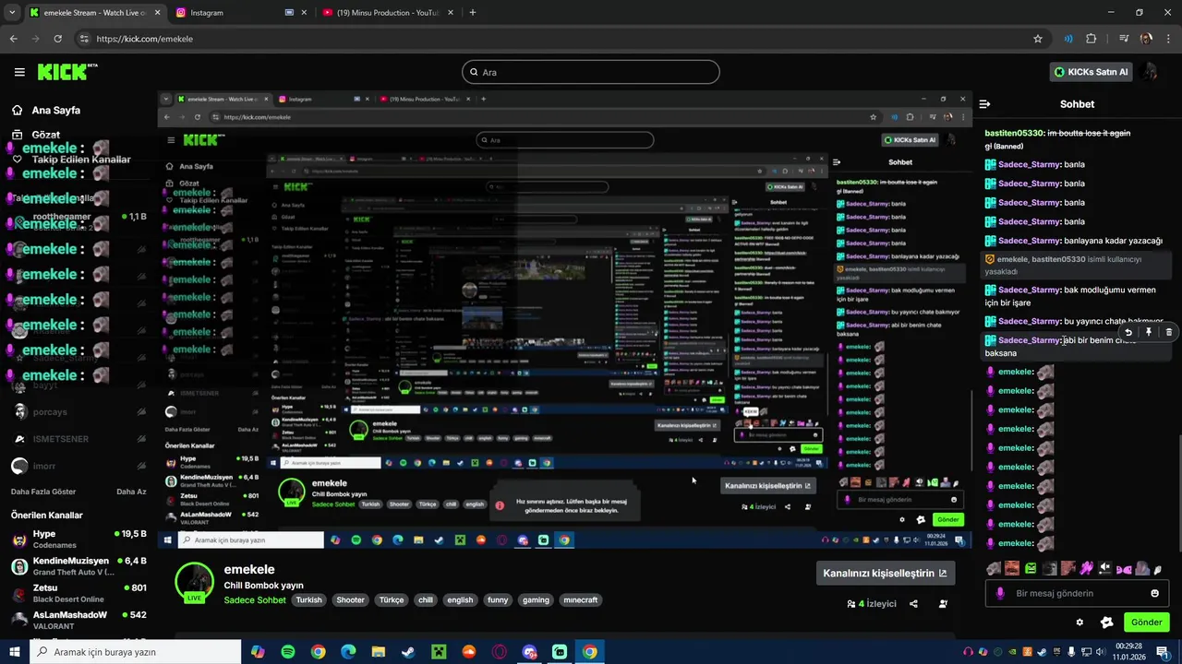This screenshot has height=664, width=1182.
Task: Open File Explorer from the taskbar
Action: pos(379,652)
